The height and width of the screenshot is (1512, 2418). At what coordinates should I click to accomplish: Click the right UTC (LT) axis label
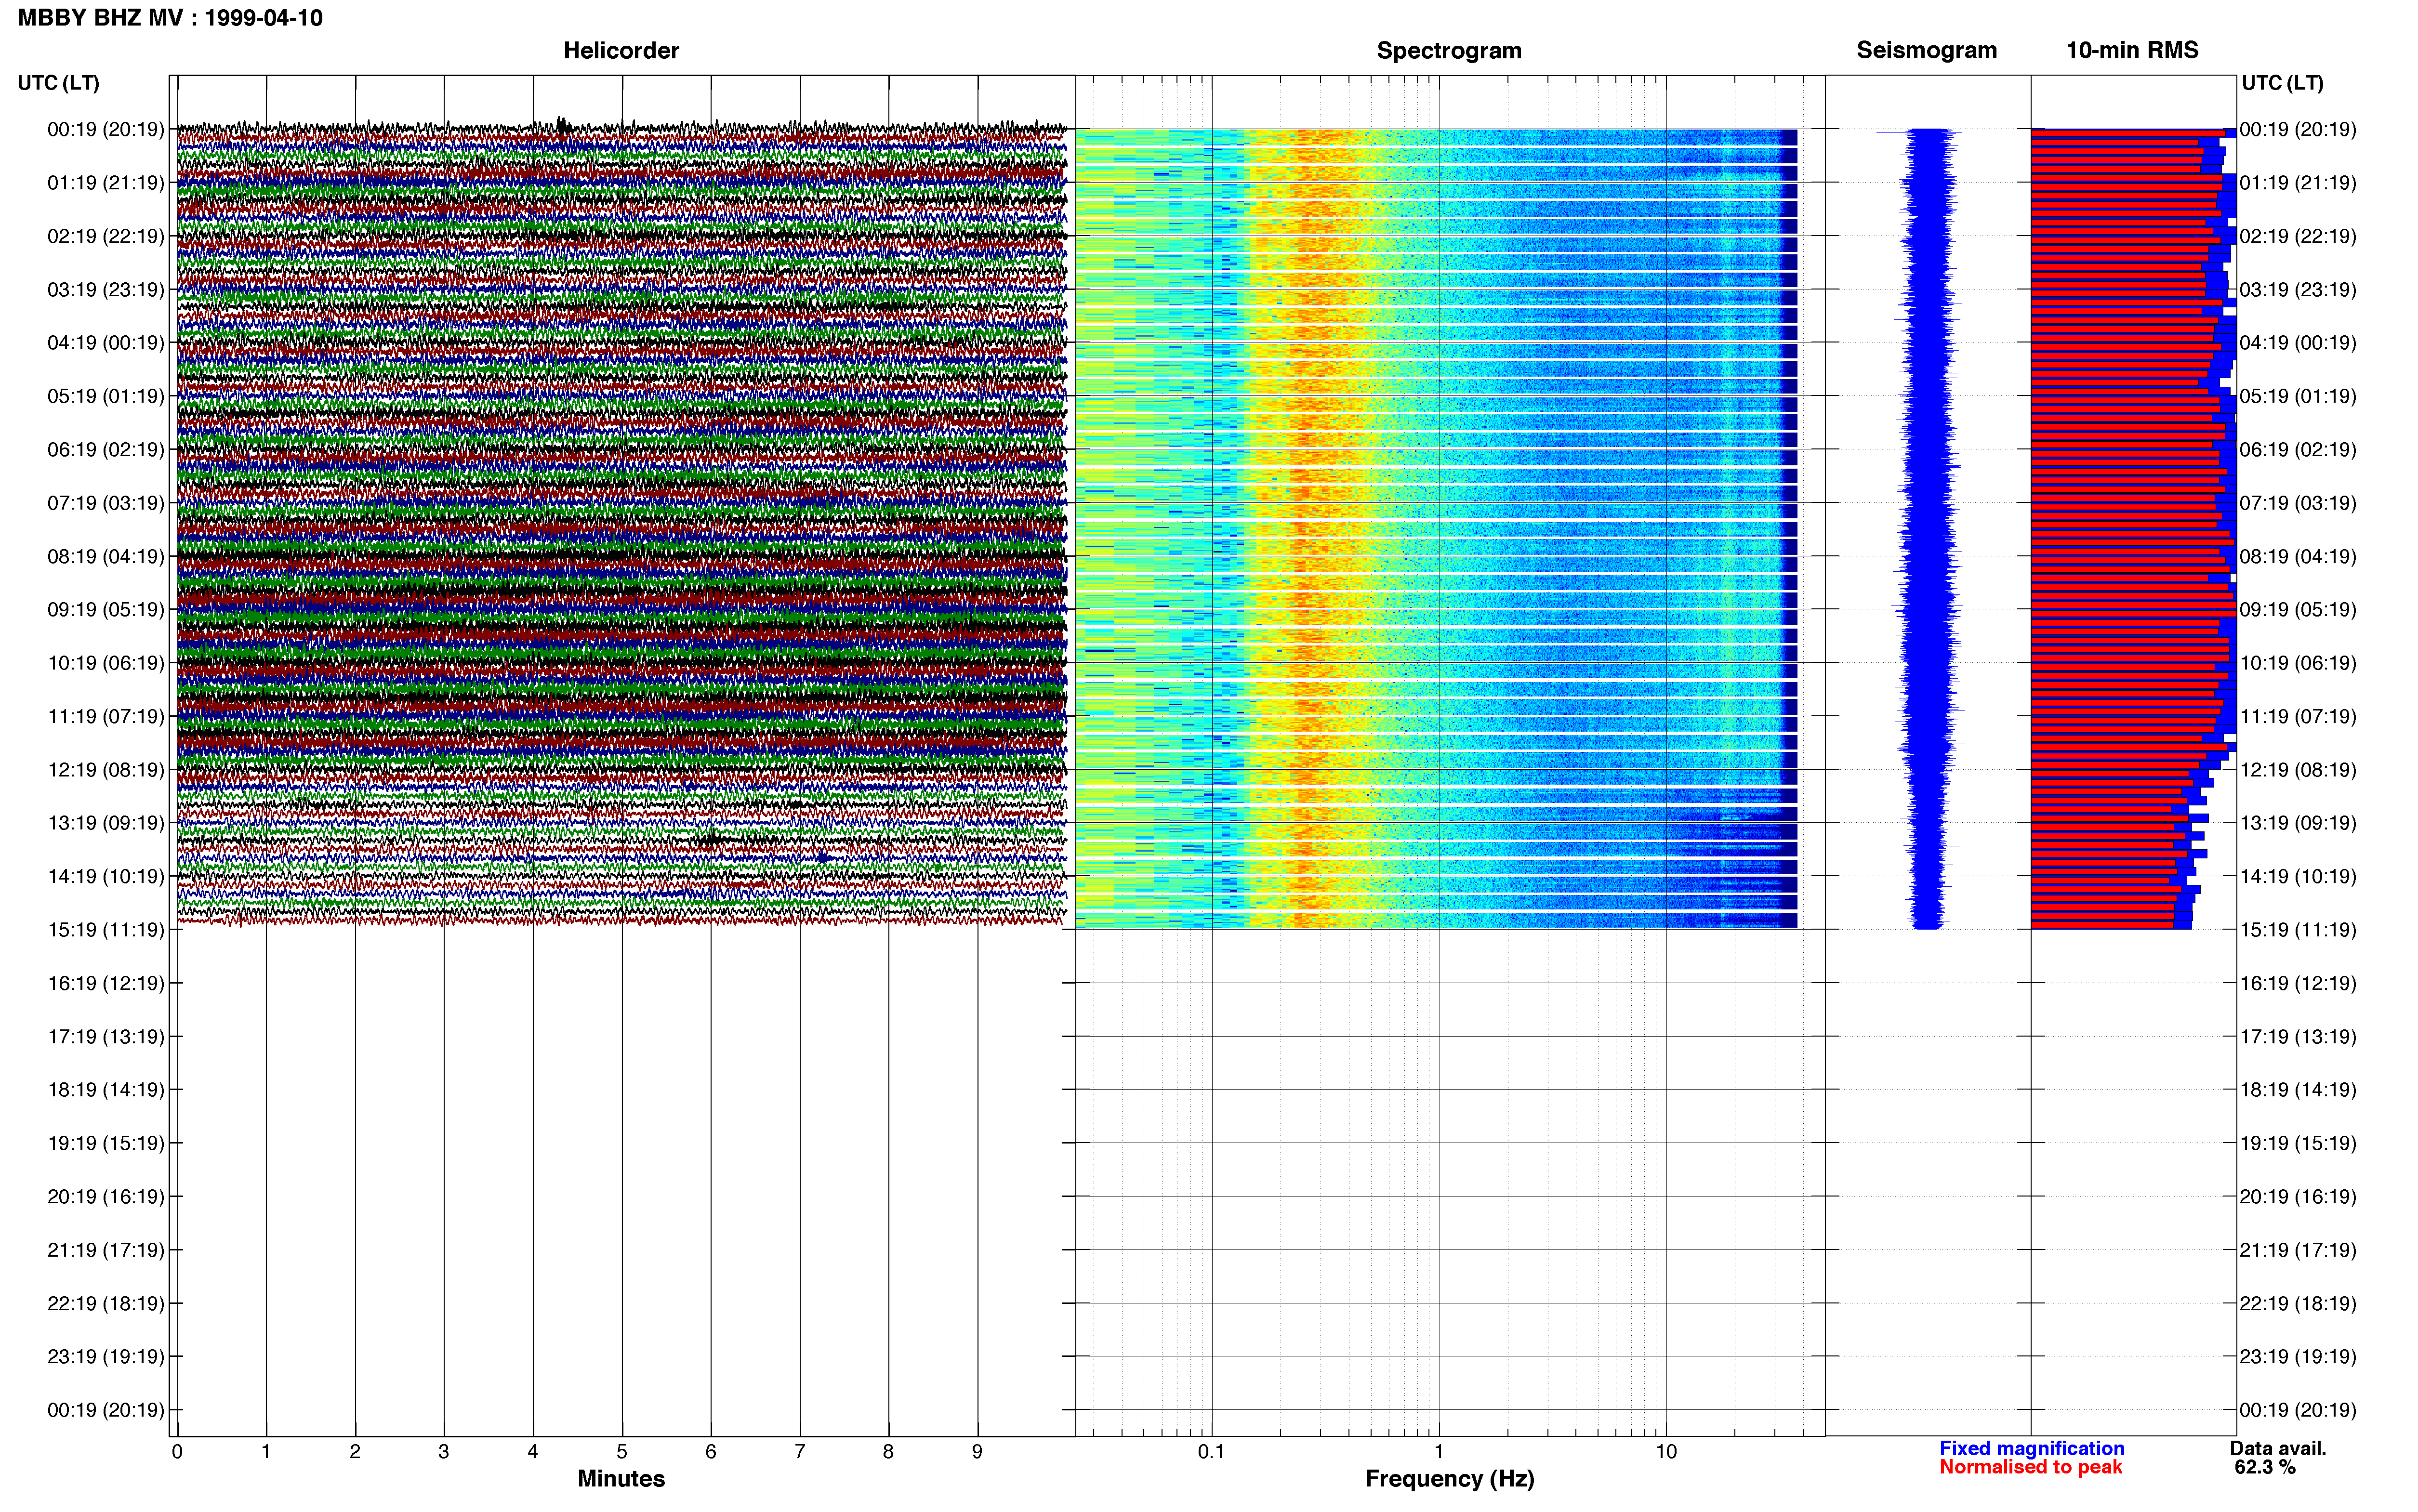pyautogui.click(x=2282, y=83)
